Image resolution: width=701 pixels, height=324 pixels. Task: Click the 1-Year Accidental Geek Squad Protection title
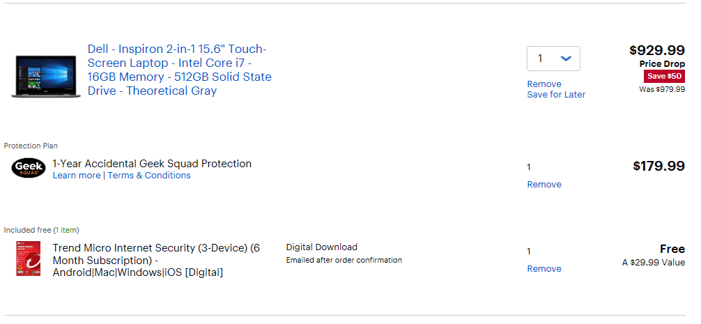152,164
